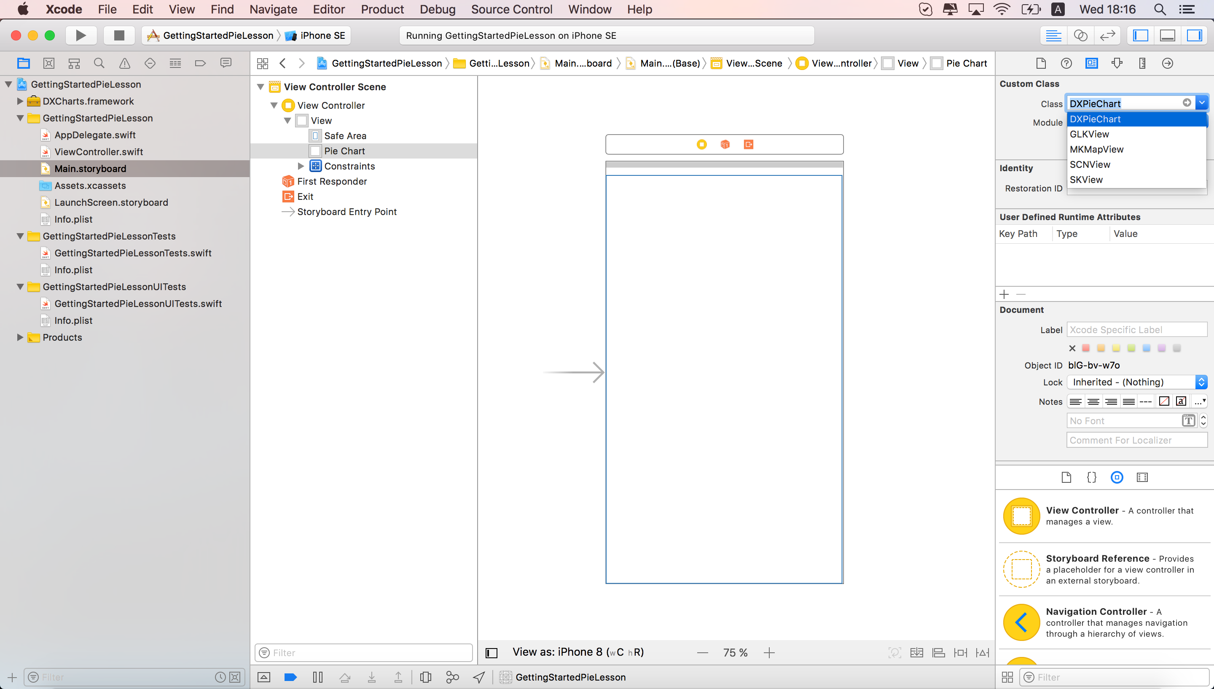Toggle the Navigator panel visibility
This screenshot has width=1214, height=689.
[x=1140, y=35]
